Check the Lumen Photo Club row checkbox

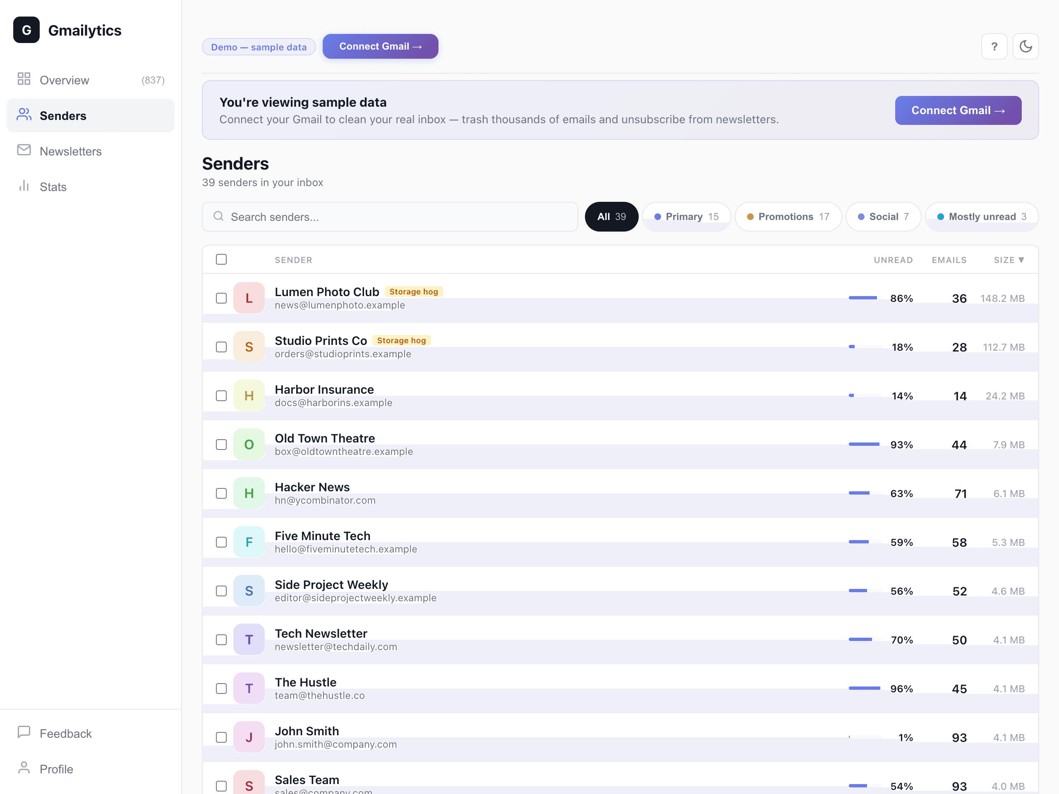[221, 298]
